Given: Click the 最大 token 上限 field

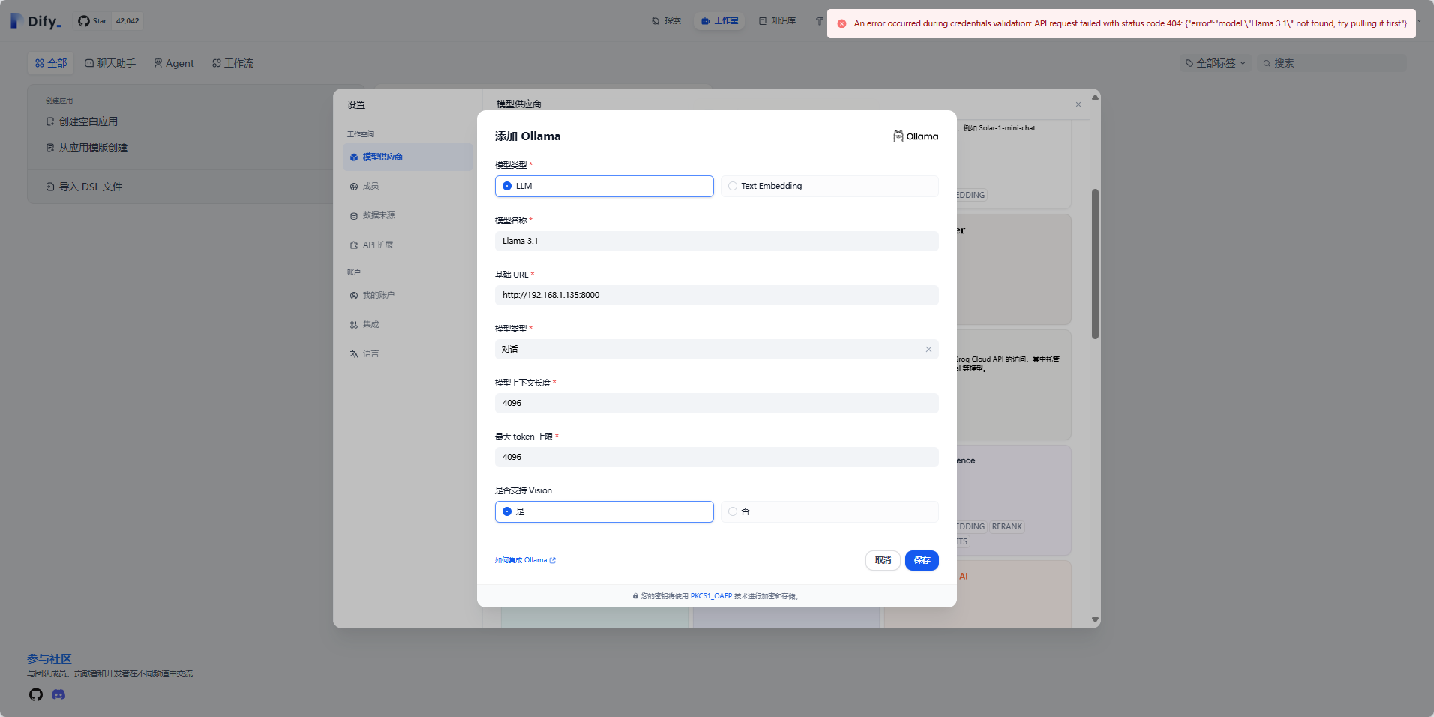Looking at the screenshot, I should pos(716,457).
